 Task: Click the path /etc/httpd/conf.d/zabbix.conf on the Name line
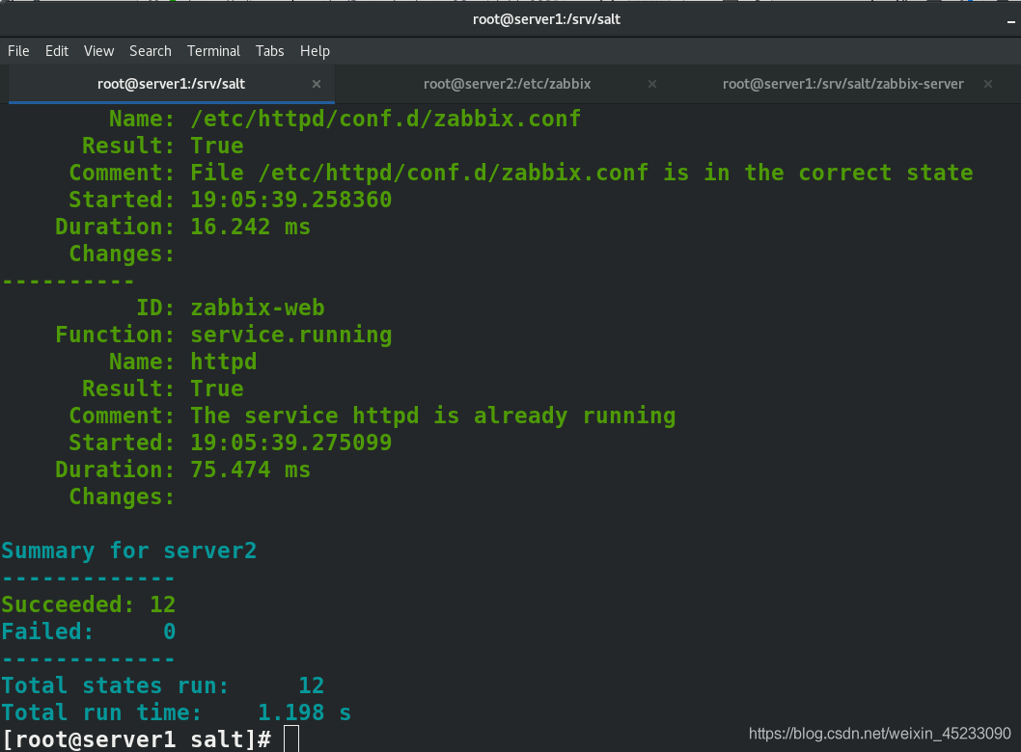point(385,119)
